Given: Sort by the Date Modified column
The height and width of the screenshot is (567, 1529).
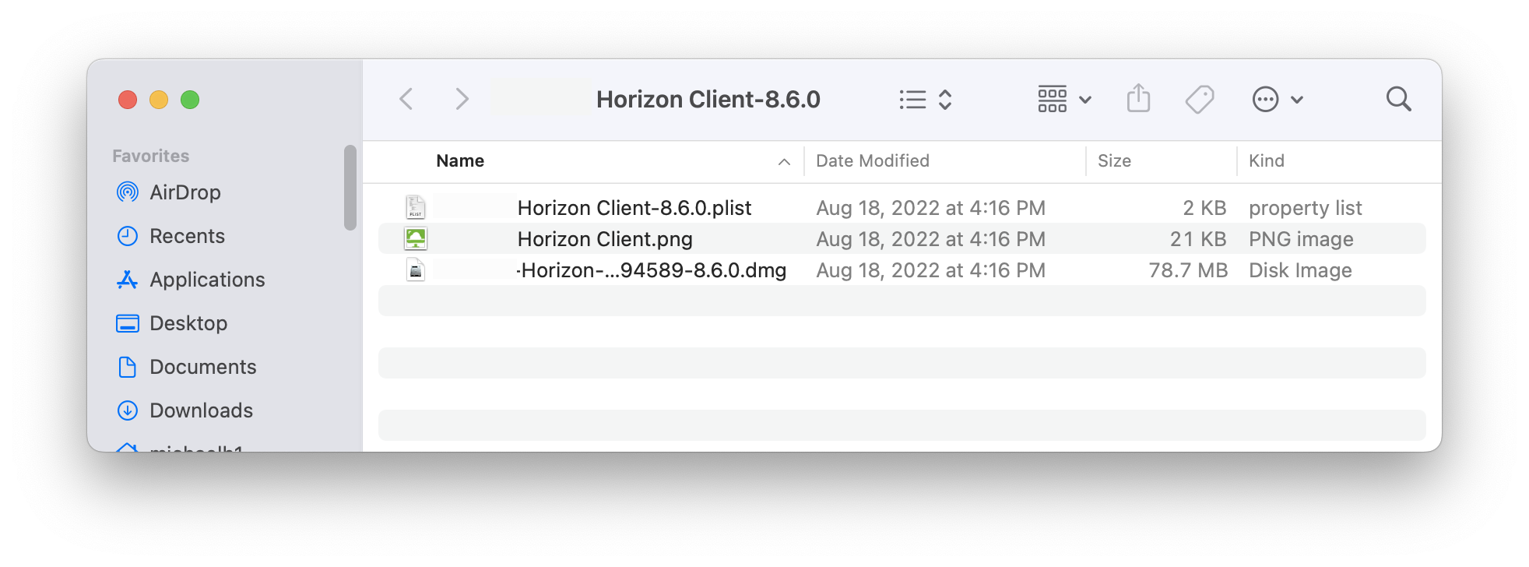Looking at the screenshot, I should click(872, 161).
